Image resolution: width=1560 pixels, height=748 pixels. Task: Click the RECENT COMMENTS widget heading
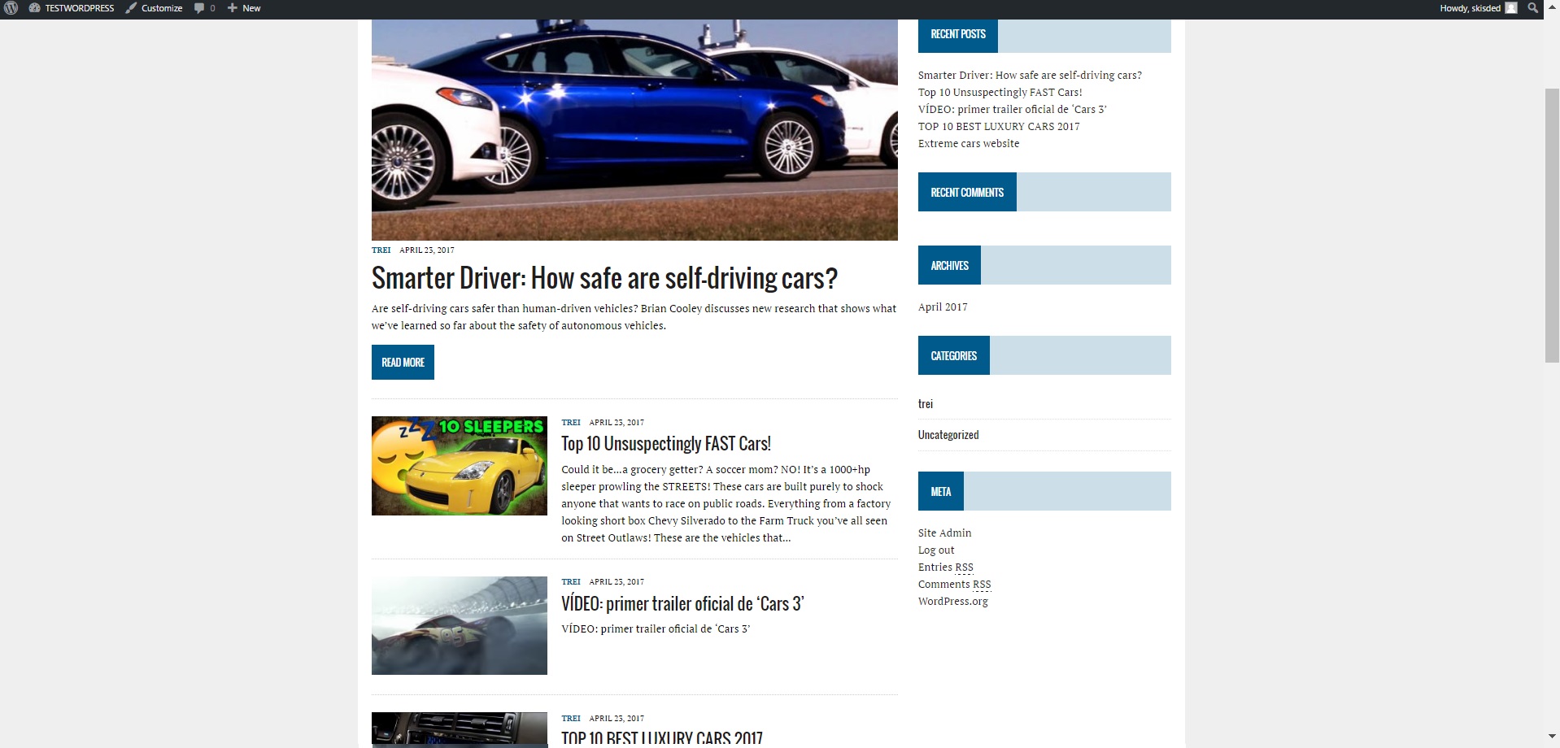tap(967, 193)
